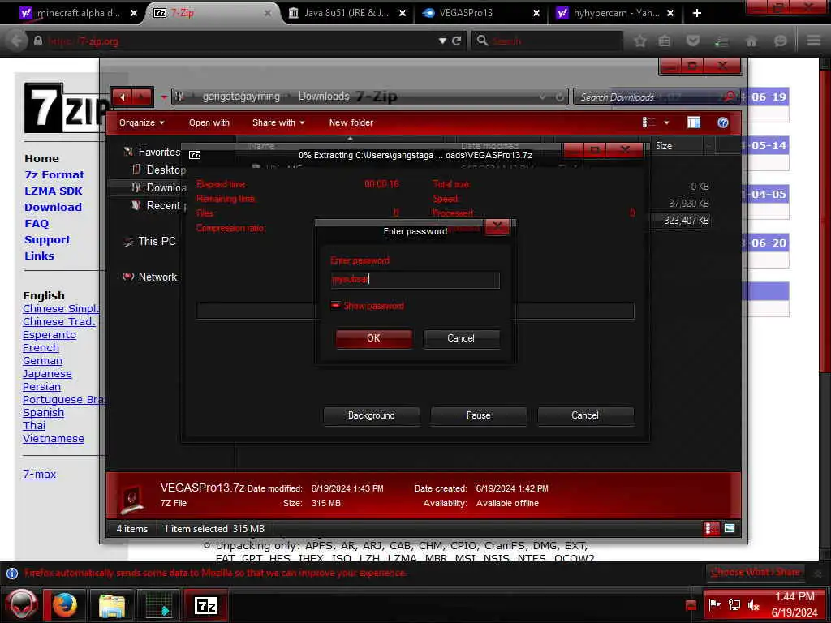This screenshot has height=623, width=831.
Task: Switch to the hyhypercam Yahoo tab
Action: (x=615, y=13)
